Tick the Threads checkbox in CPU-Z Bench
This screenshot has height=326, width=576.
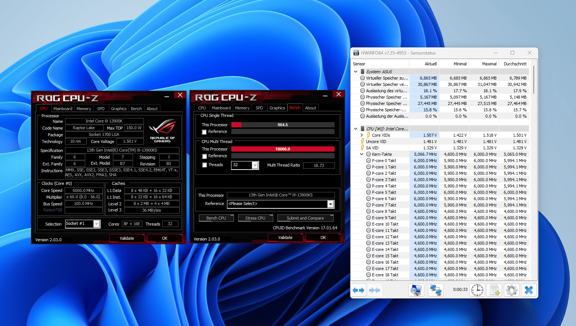click(204, 165)
